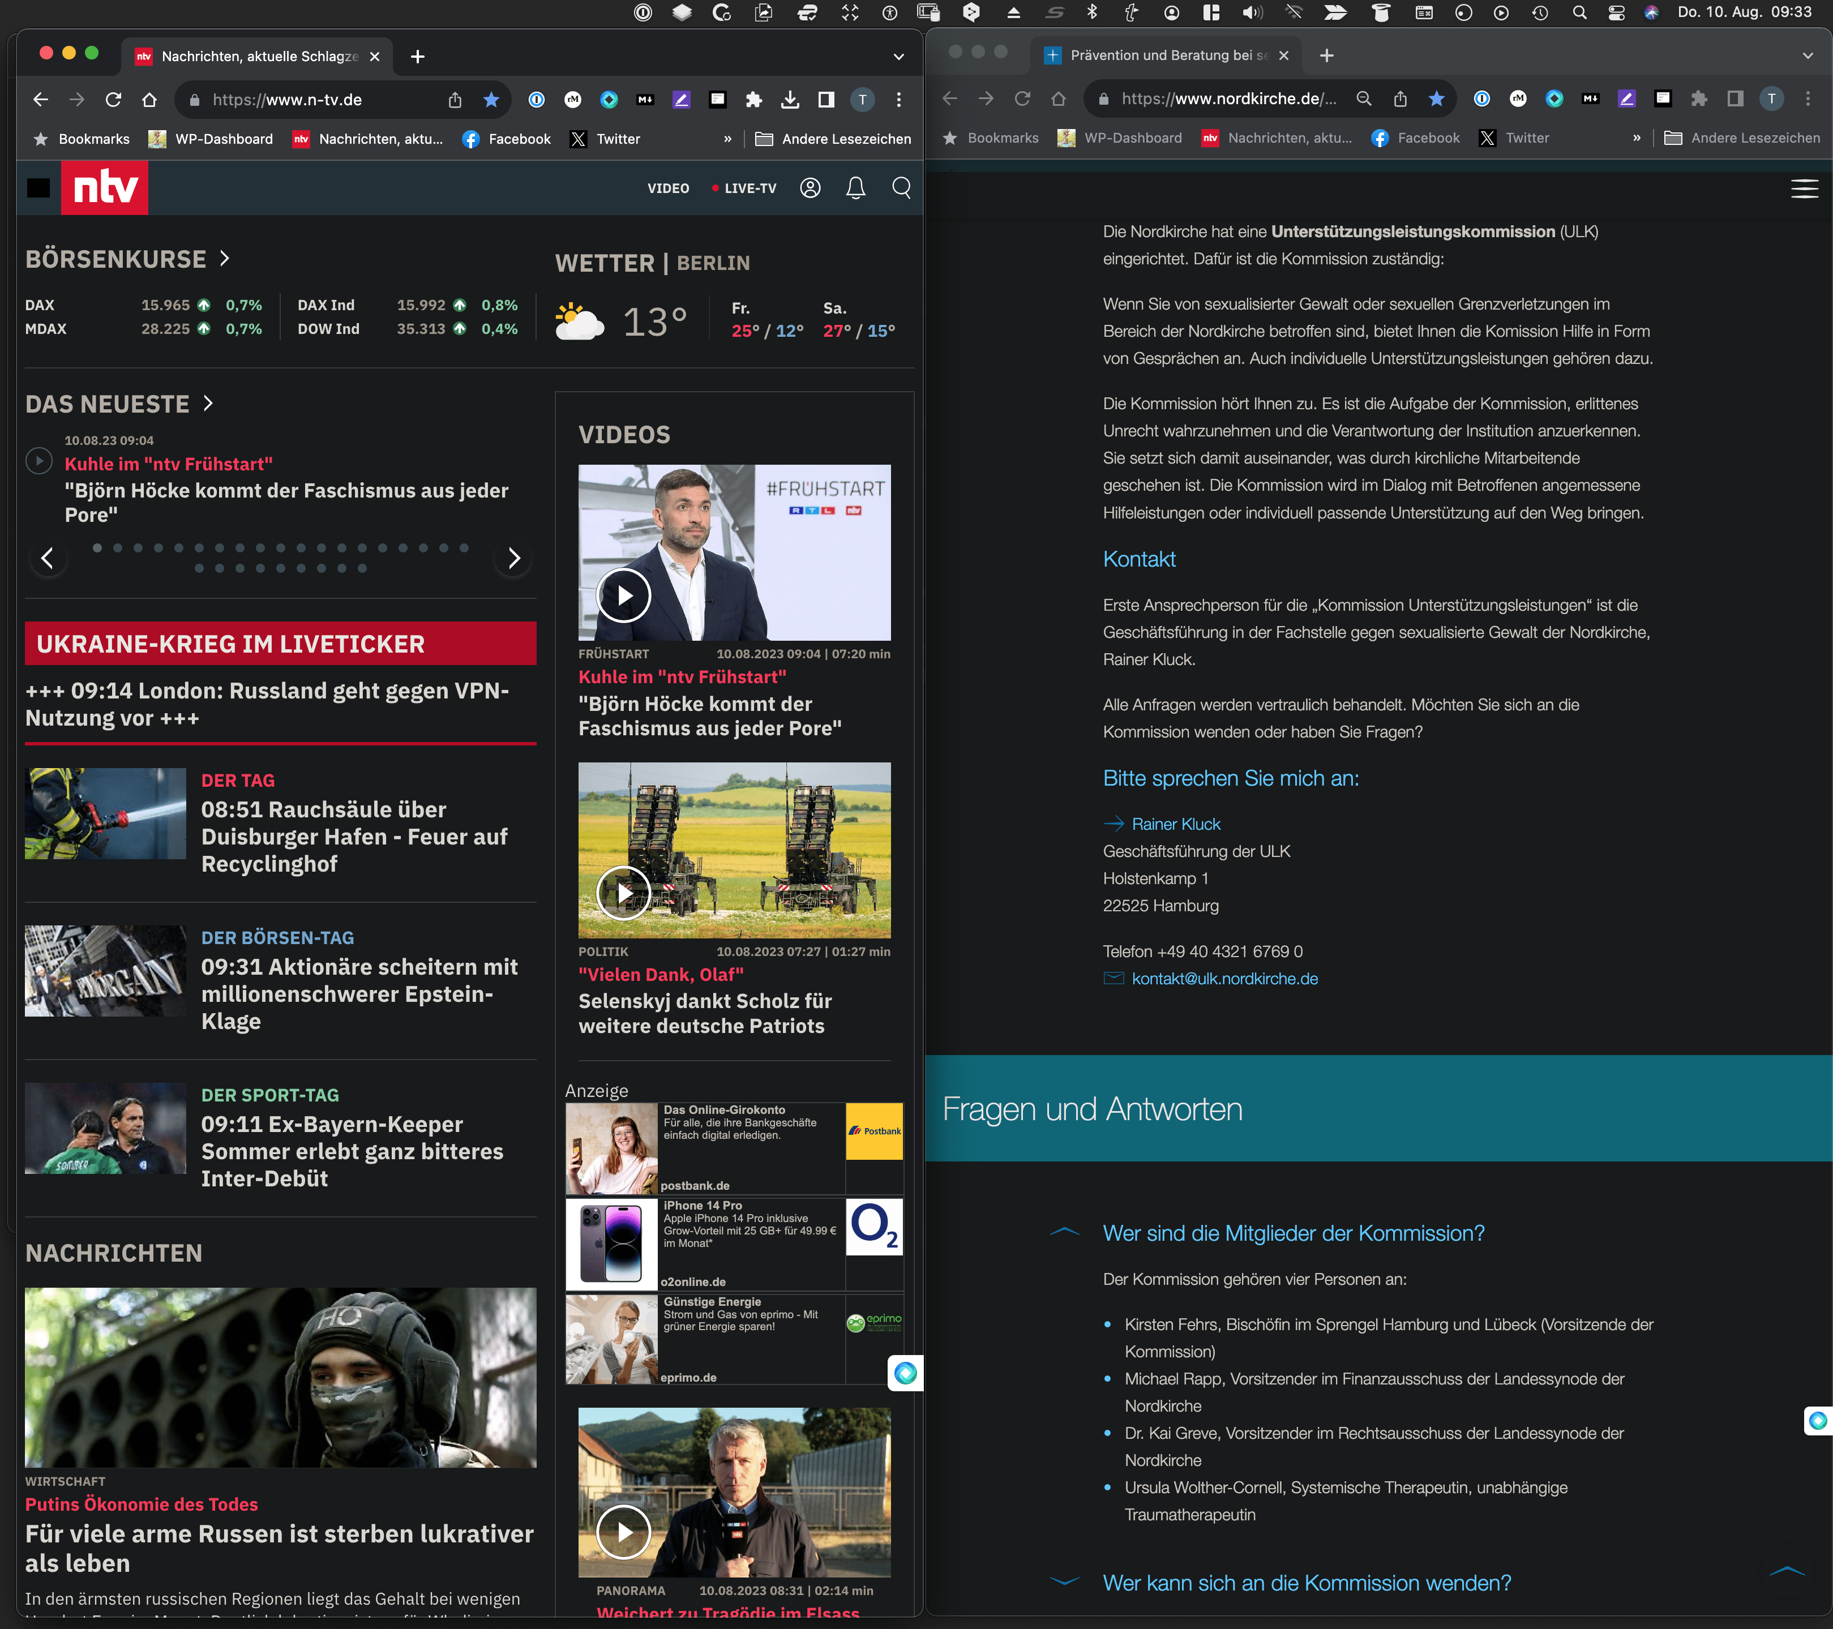Screen dimensions: 1833x1629
Task: Next slide arrow in Das Neueste carousel
Action: pos(514,559)
